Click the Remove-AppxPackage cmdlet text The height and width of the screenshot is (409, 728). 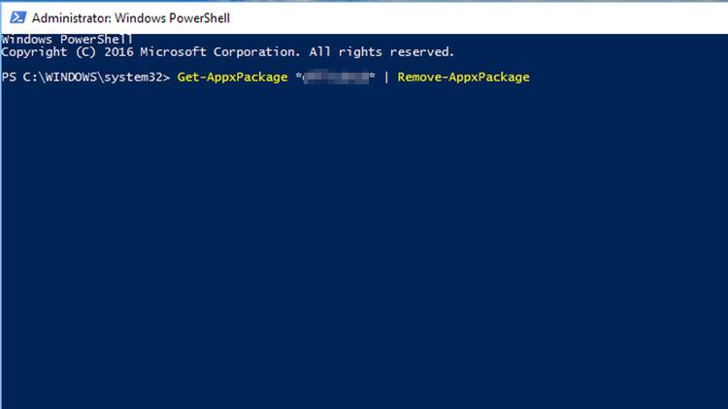pos(463,77)
